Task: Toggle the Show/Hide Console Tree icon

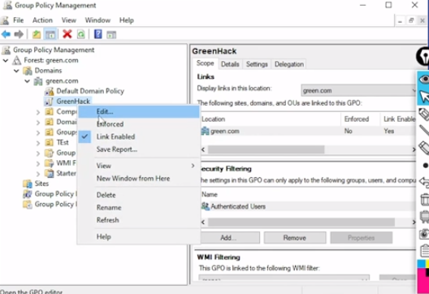Action: coord(50,34)
